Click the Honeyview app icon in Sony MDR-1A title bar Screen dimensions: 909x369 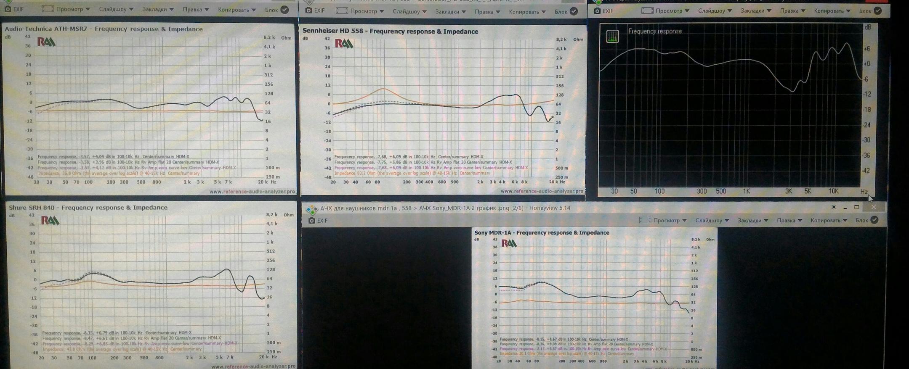(x=312, y=208)
